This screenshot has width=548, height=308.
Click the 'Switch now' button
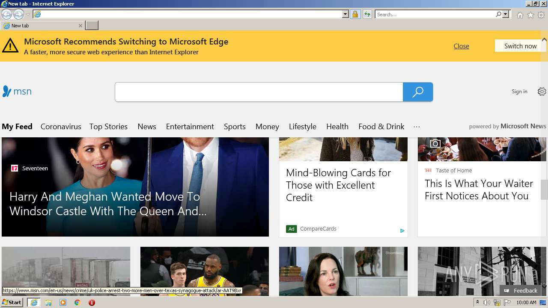click(x=520, y=46)
